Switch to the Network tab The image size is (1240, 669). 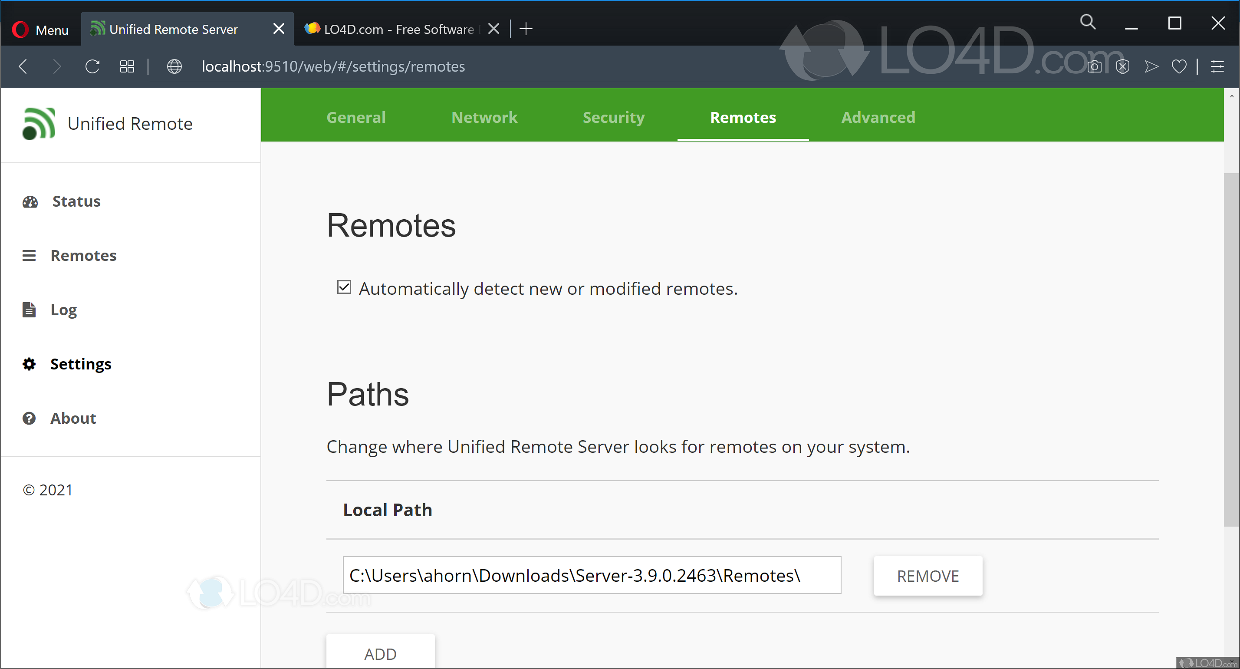484,117
